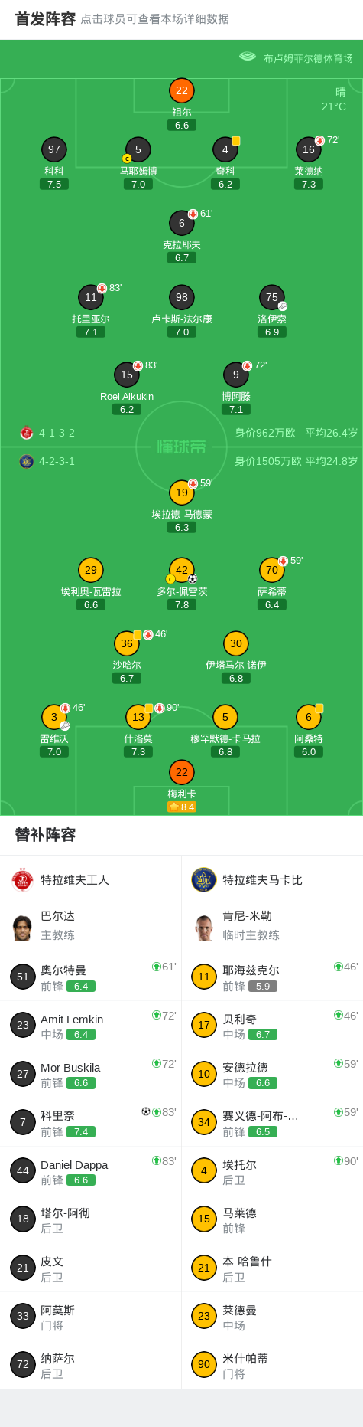Screen dimensions: 363x1427
Task: Open coach 巴尔达 profile photo
Action: point(23,926)
